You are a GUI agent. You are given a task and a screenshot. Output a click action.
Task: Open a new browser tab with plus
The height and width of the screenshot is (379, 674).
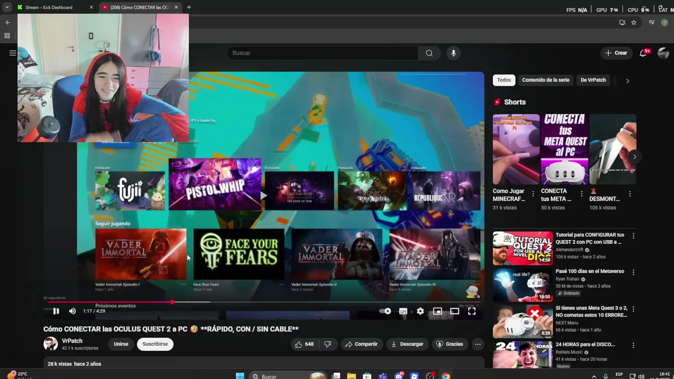coord(189,7)
